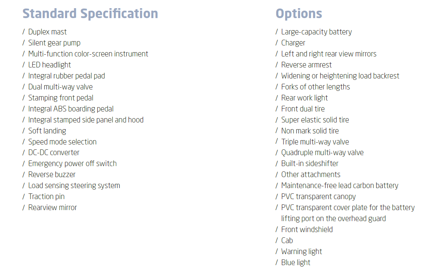Select the Triple multi-way valve option
The image size is (448, 269).
[x=315, y=142]
